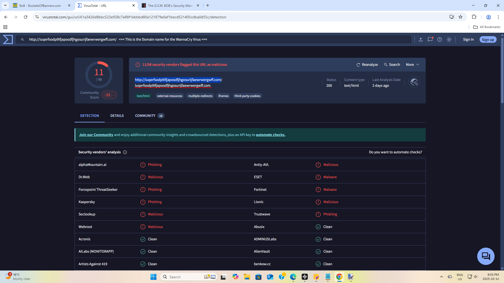The width and height of the screenshot is (504, 283).
Task: Open Microsoft Edge from the taskbar
Action: 293,277
